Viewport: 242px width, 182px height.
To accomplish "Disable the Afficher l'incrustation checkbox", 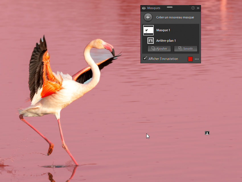I will pos(145,58).
